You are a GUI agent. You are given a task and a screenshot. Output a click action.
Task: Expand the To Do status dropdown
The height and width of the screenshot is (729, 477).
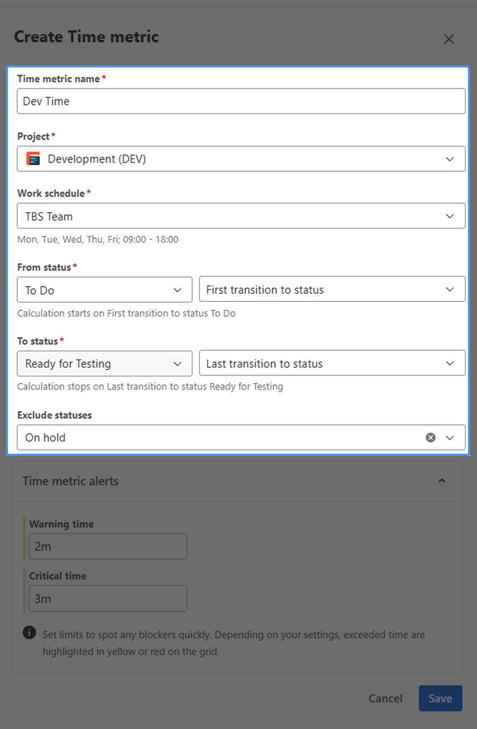177,290
